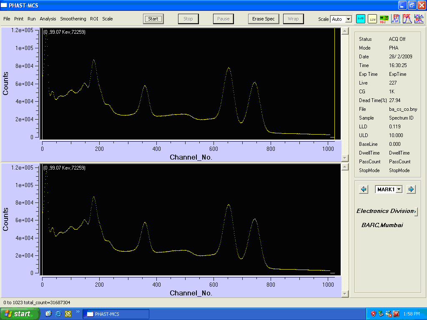The height and width of the screenshot is (320, 427).
Task: Expand the MARK1 marker dropdown
Action: (399, 189)
